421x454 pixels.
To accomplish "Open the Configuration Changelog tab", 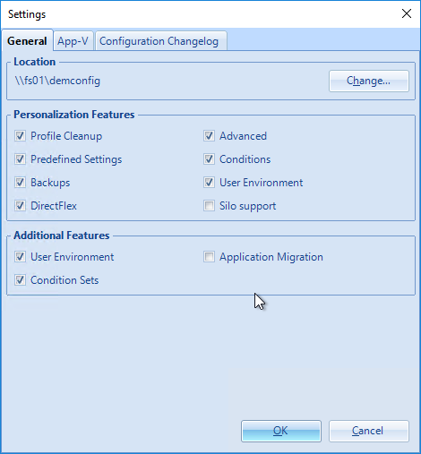I will 160,41.
